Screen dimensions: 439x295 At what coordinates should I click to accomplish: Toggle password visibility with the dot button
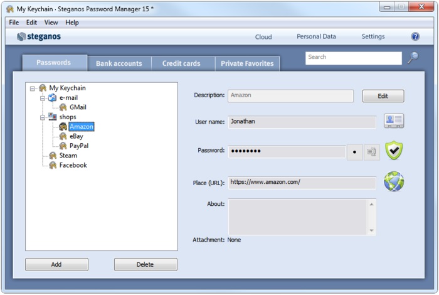pyautogui.click(x=355, y=152)
